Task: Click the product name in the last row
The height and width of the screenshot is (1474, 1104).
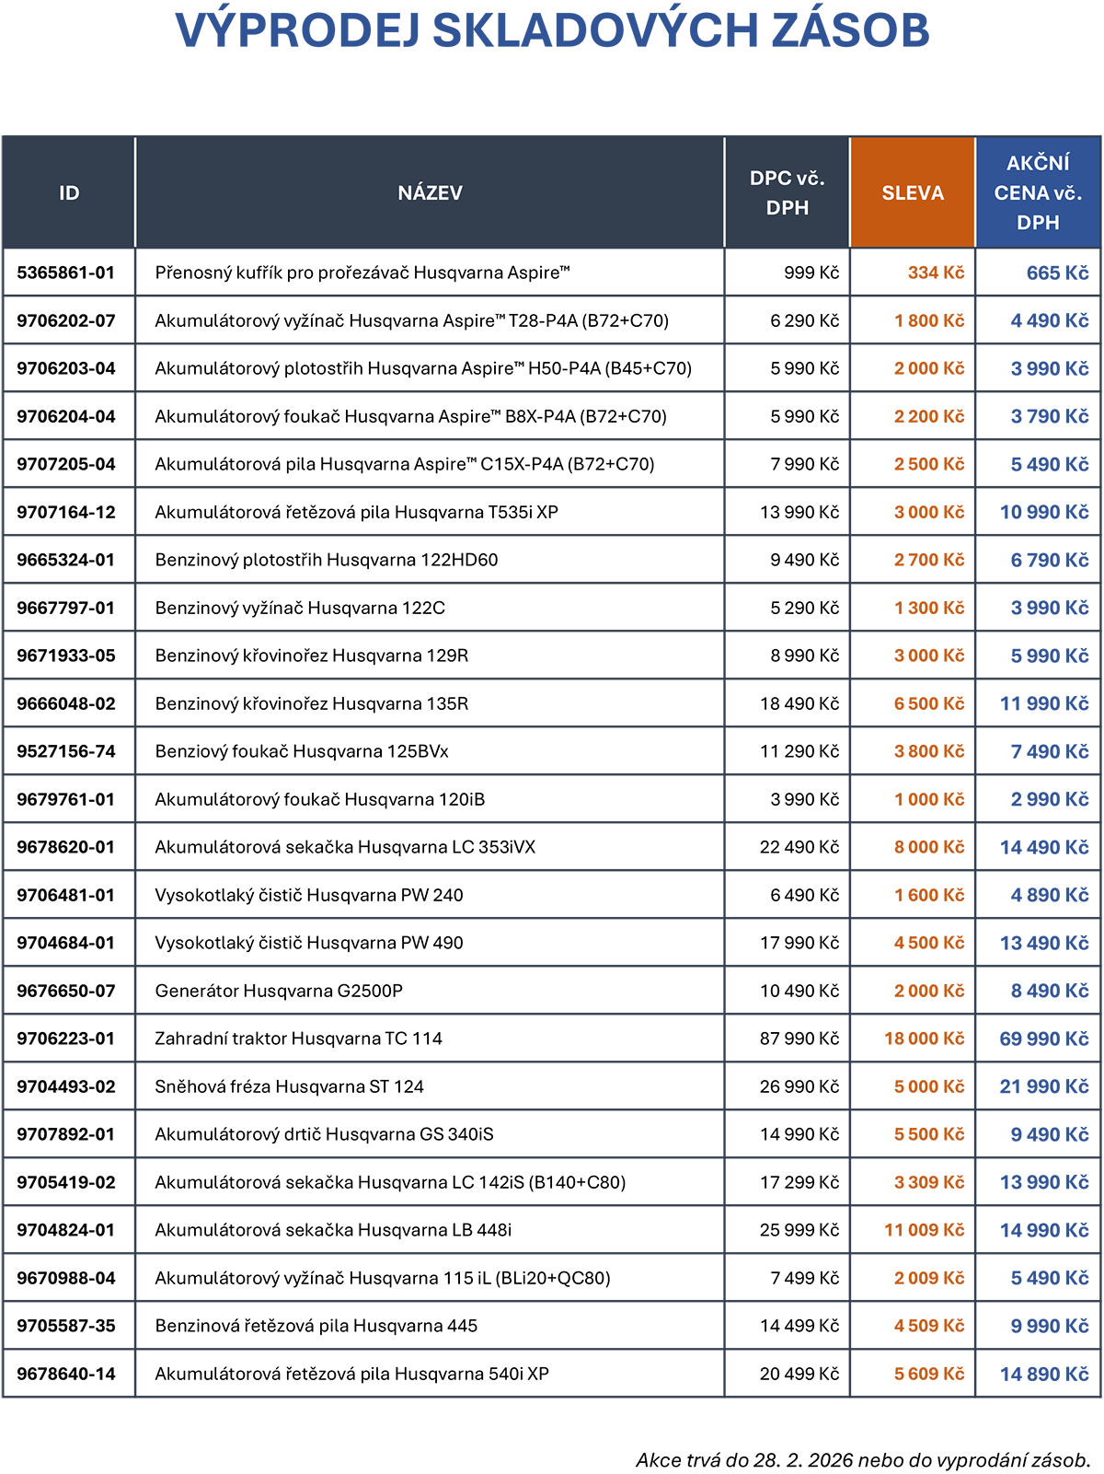Action: click(x=357, y=1374)
